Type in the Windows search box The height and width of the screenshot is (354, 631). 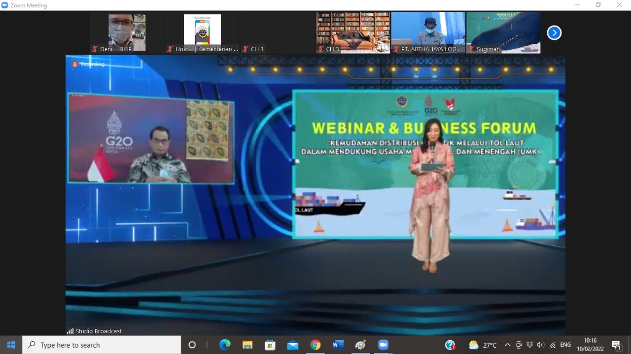104,345
